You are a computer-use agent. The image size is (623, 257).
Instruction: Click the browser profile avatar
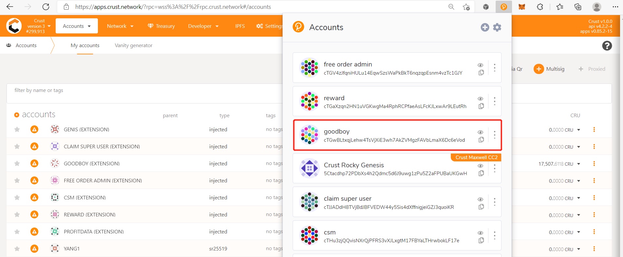click(x=597, y=7)
